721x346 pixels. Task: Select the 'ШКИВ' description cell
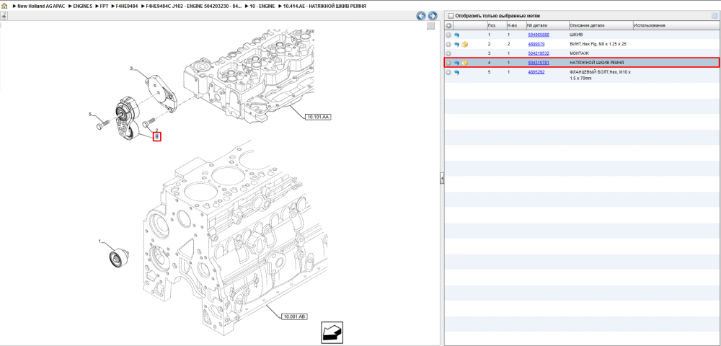click(x=575, y=35)
